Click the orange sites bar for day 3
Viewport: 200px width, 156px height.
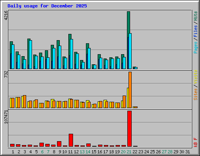(25, 101)
